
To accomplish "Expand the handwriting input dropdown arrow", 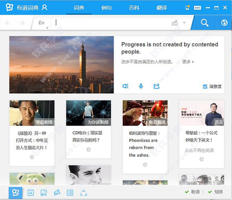I will tap(184, 23).
